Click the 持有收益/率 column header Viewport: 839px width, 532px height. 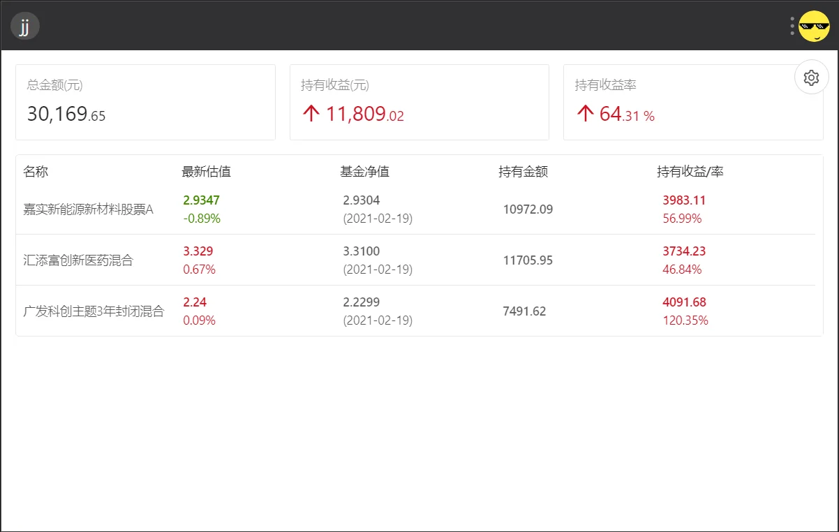690,172
